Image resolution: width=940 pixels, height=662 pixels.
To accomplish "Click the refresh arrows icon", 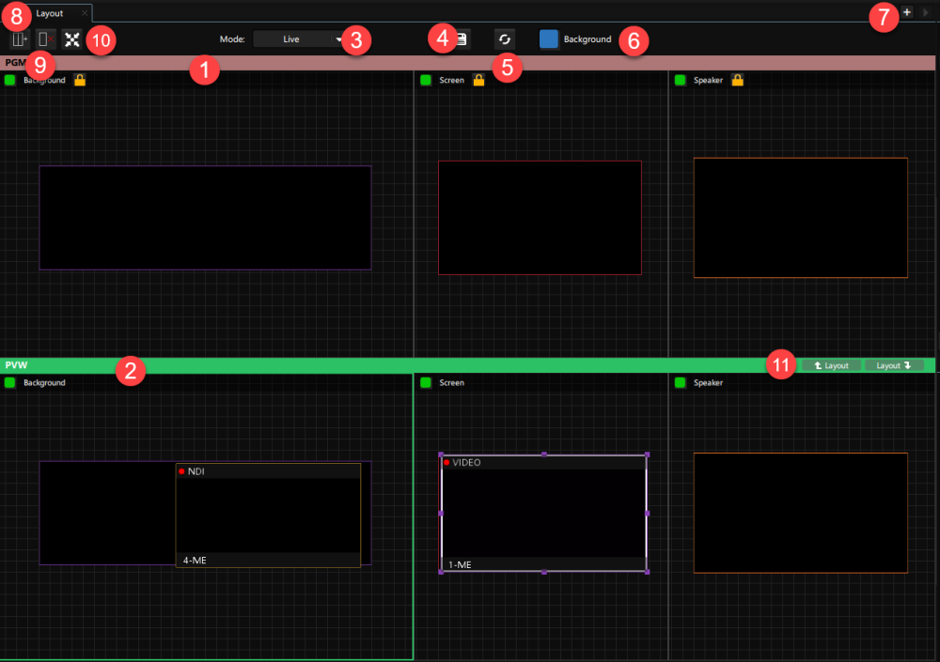I will click(505, 39).
